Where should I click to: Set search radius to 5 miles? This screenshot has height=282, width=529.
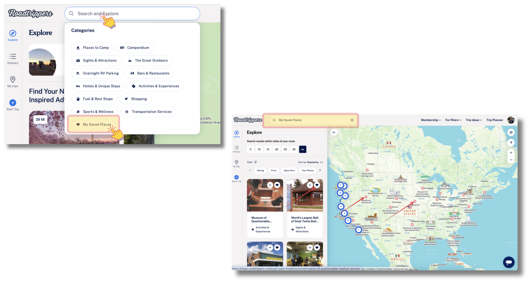tap(251, 149)
